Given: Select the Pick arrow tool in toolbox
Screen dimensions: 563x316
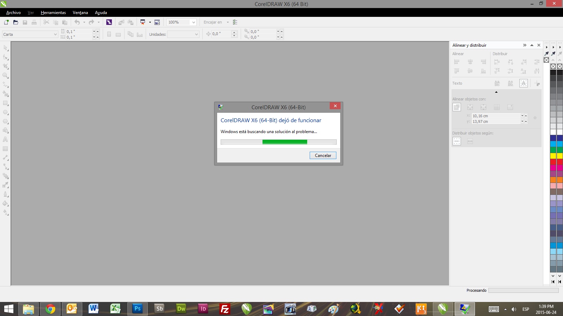Looking at the screenshot, I should pyautogui.click(x=6, y=48).
